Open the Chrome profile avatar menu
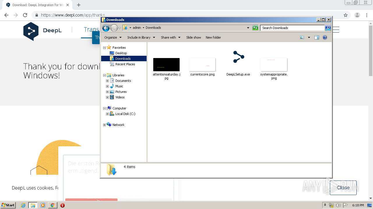This screenshot has height=209, width=373. click(x=357, y=15)
